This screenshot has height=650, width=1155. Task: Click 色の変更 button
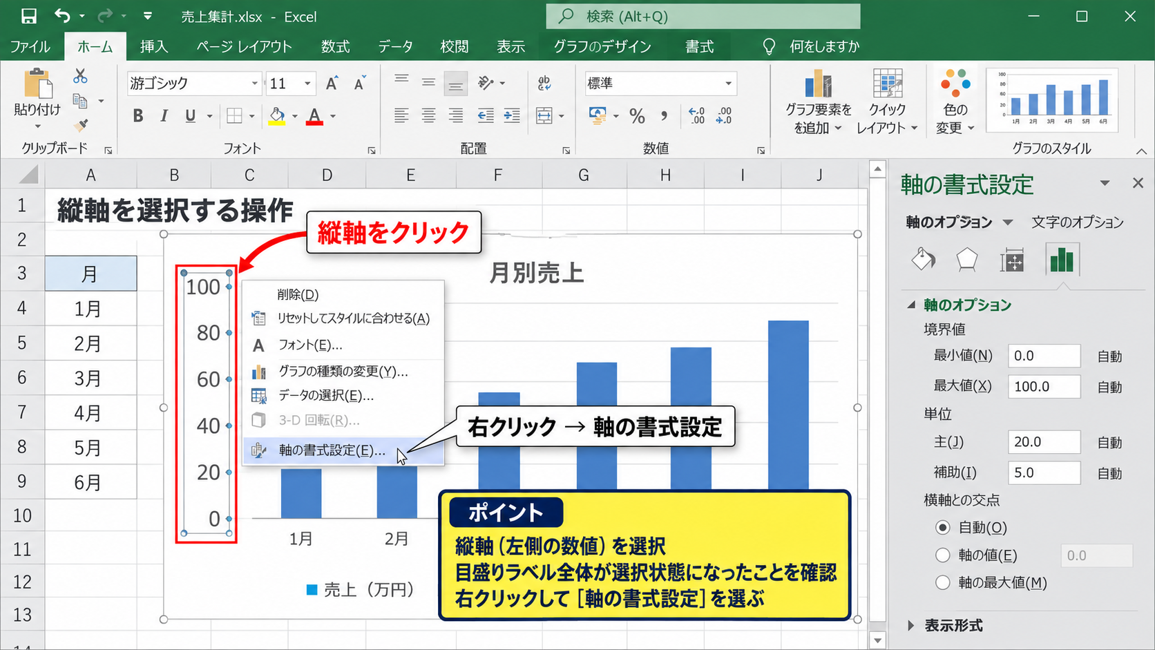[955, 102]
